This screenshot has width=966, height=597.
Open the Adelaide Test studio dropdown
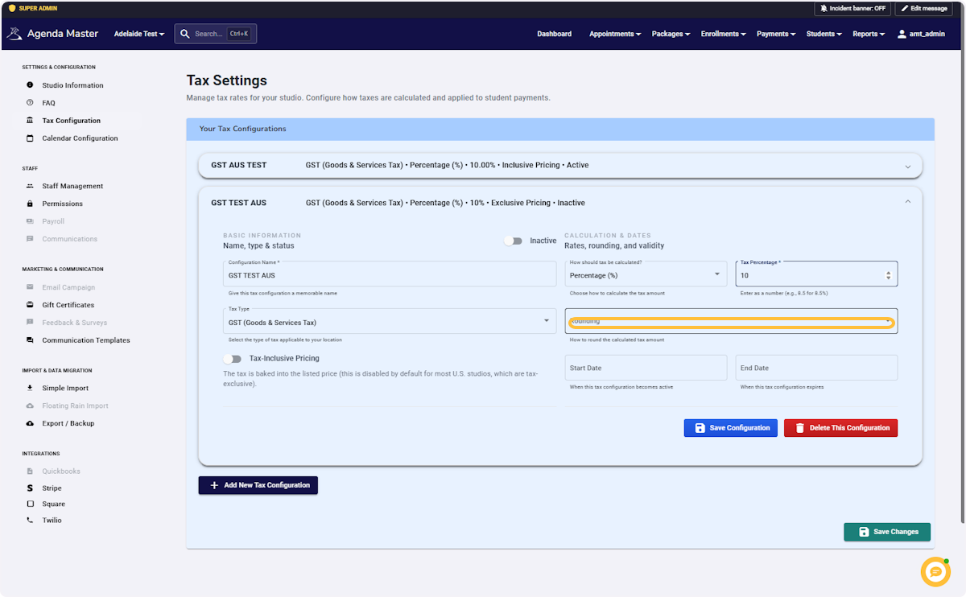tap(139, 34)
